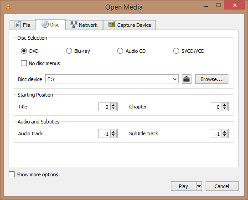Click the Browse... button
The image size is (248, 200).
[212, 79]
